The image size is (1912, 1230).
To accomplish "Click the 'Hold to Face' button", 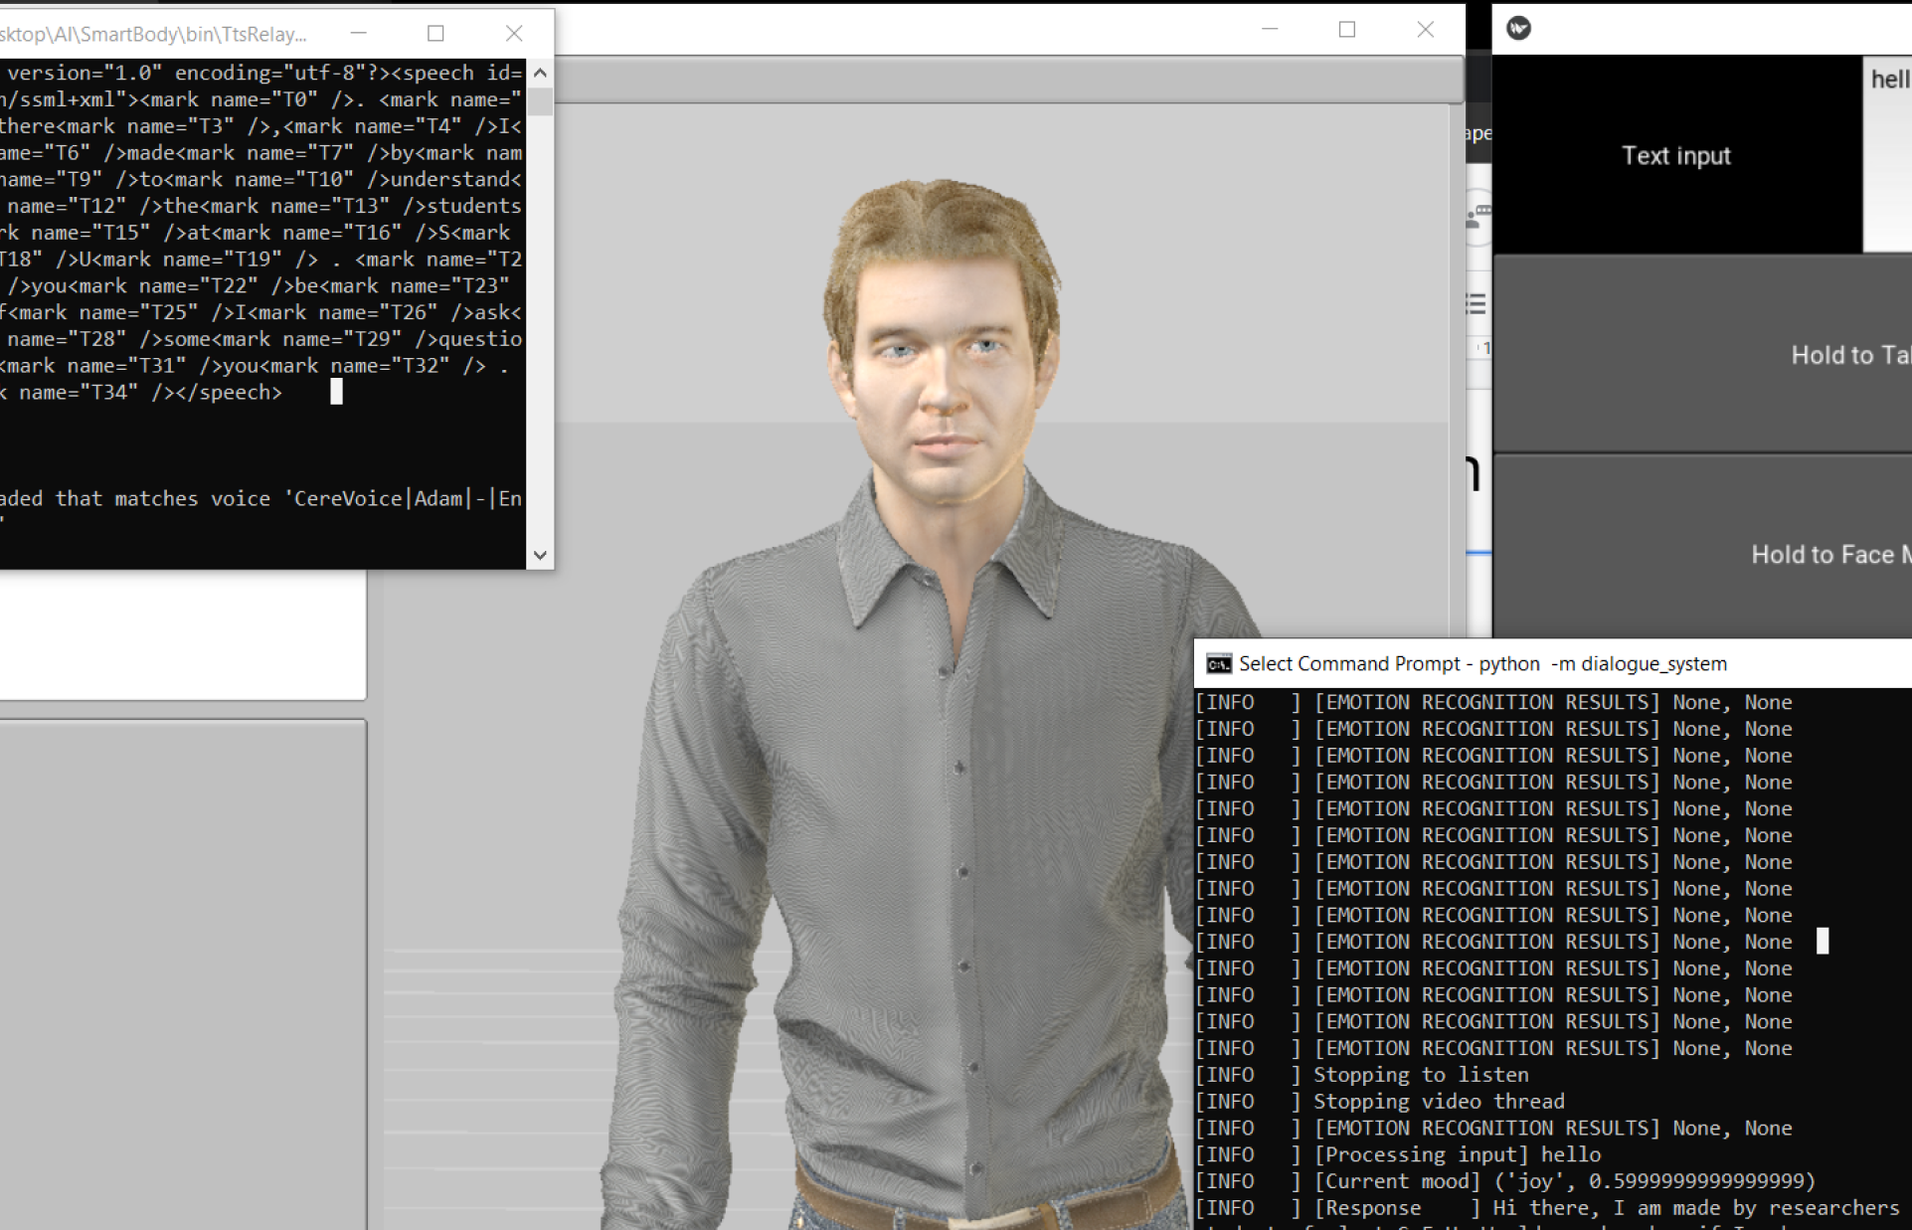I will coord(1702,547).
